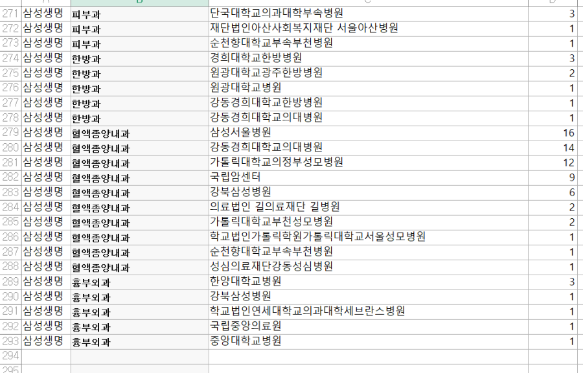The width and height of the screenshot is (583, 373).
Task: Select the 한양대학교병원 cell
Action: coord(368,282)
